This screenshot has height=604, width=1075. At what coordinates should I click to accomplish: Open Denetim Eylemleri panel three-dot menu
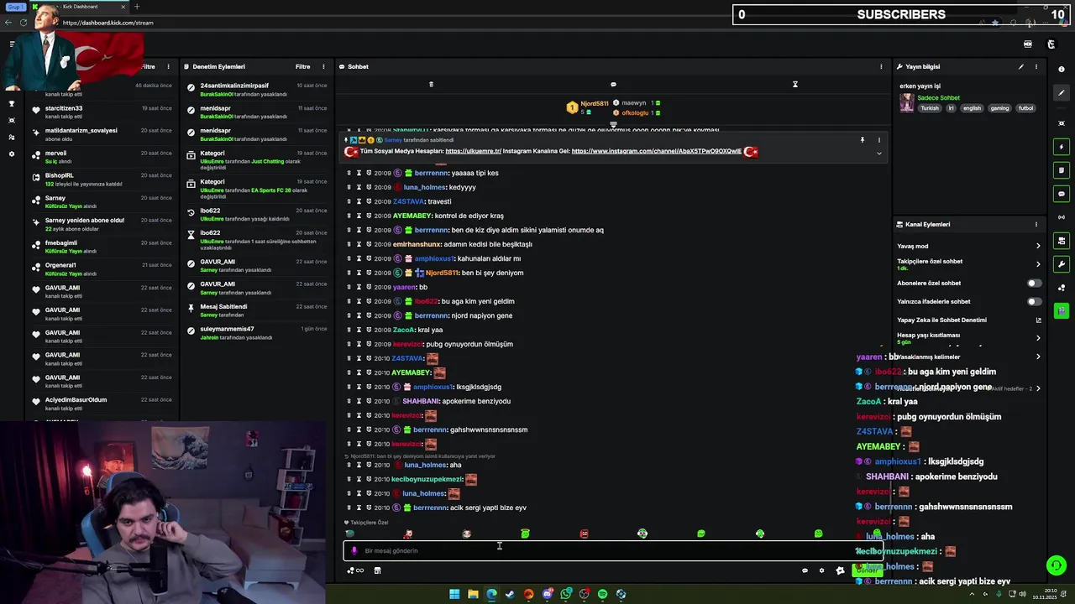(323, 66)
